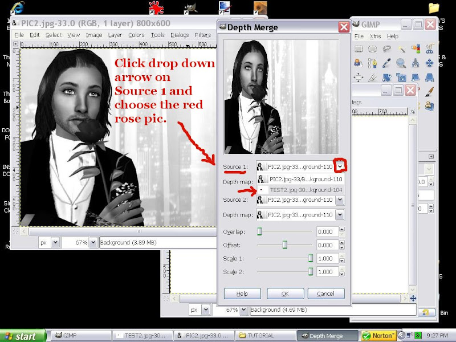The image size is (456, 342).
Task: Select the Select by Color tool
Action: pyautogui.click(x=416, y=49)
